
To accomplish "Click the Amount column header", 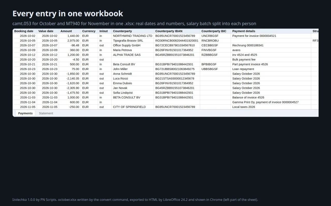I will tap(70, 31).
